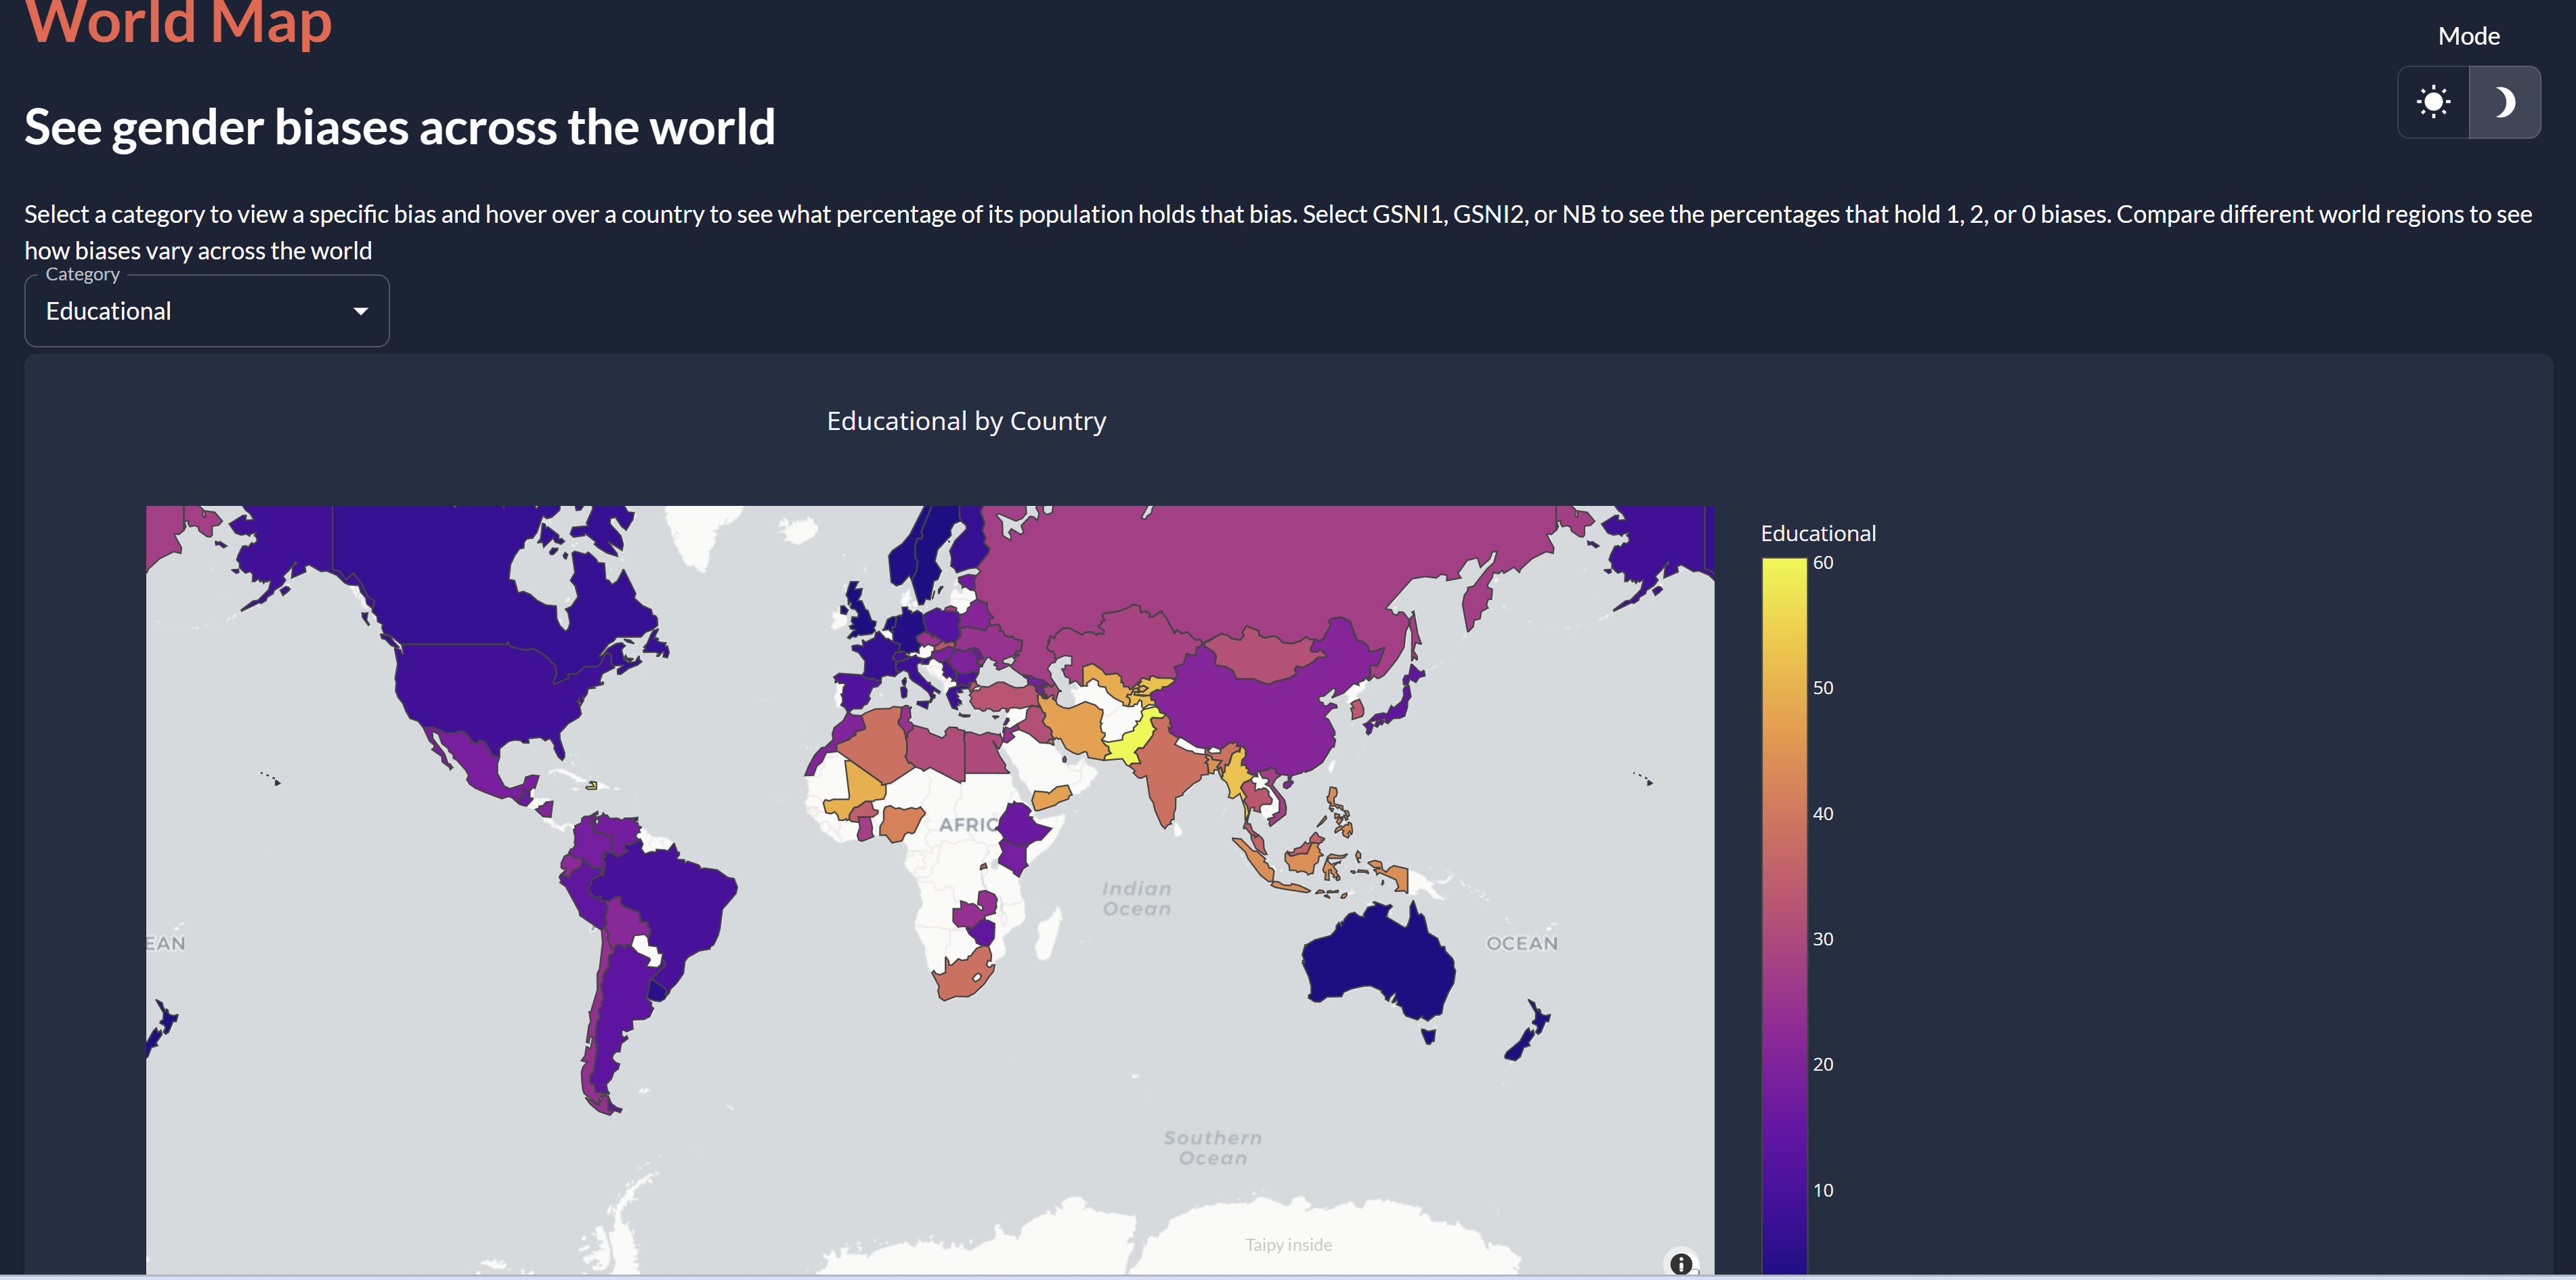The image size is (2576, 1280).
Task: Click the "World Map" page title
Action: [178, 22]
